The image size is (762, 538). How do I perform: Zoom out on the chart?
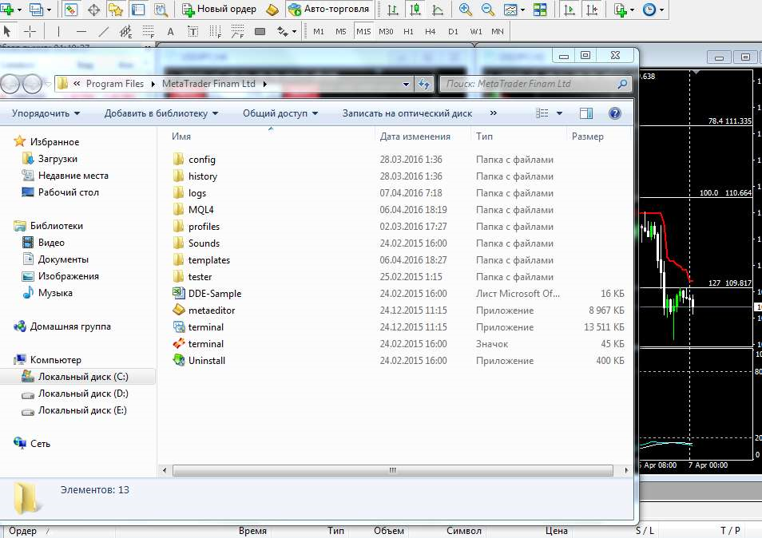tap(487, 9)
